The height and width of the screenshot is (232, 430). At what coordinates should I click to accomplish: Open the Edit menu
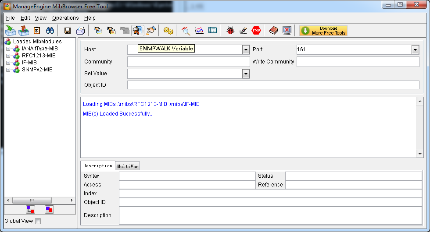(25, 18)
